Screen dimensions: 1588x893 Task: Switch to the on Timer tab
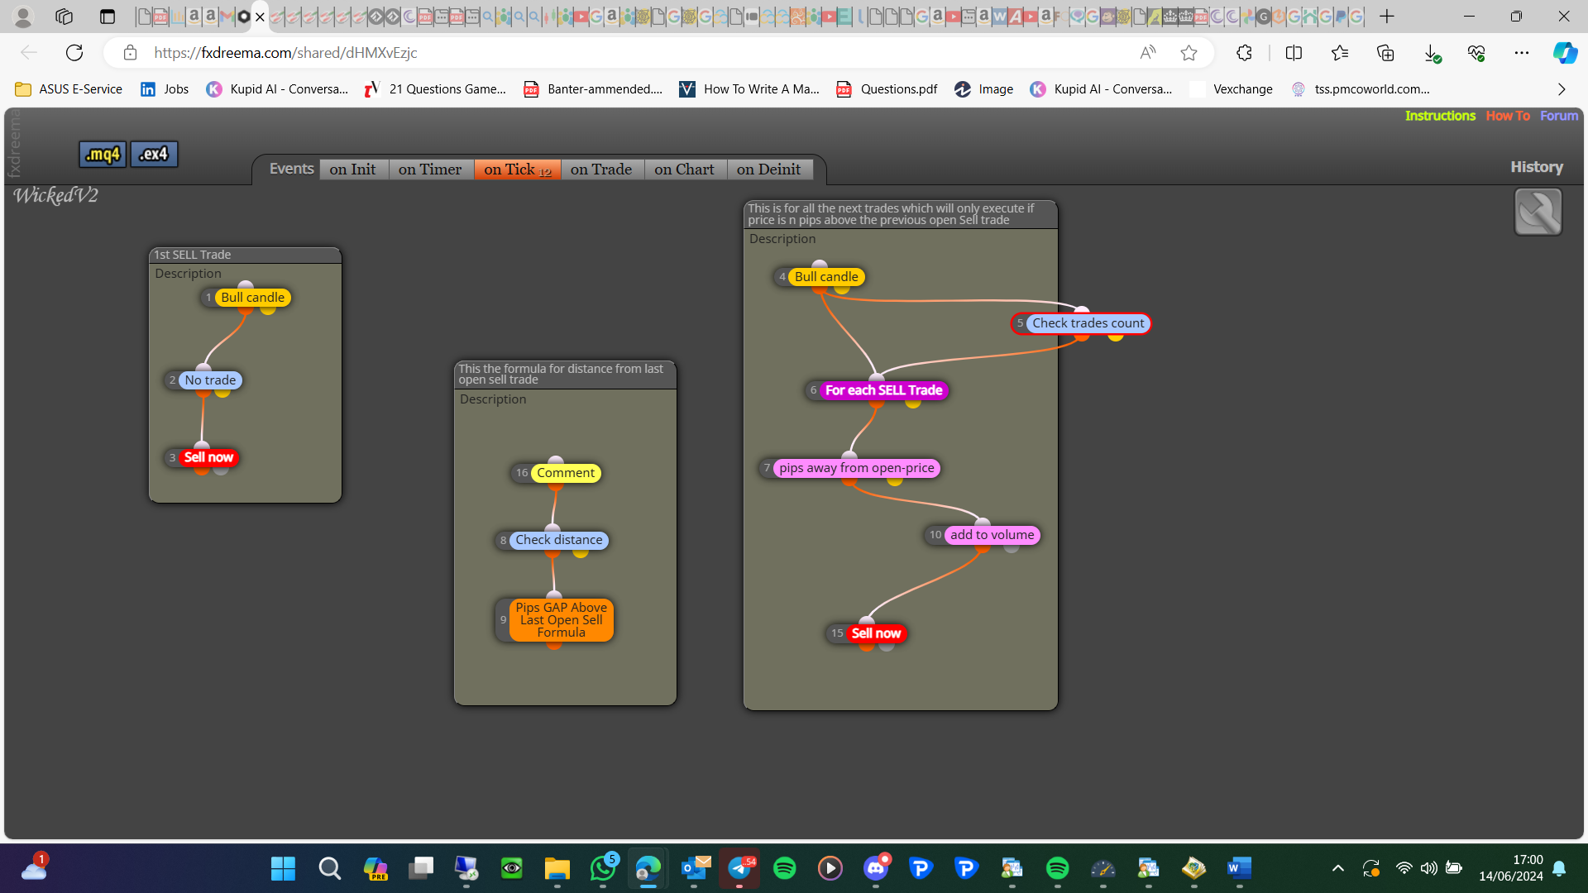(430, 170)
